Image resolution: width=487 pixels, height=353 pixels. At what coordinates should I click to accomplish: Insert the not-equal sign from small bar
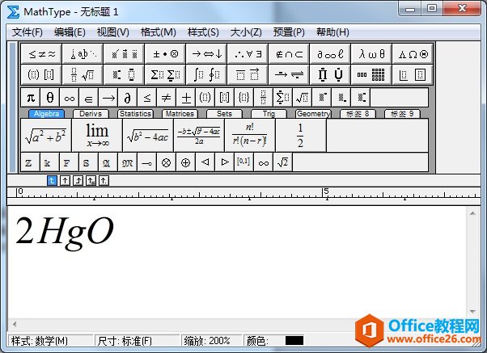[166, 98]
